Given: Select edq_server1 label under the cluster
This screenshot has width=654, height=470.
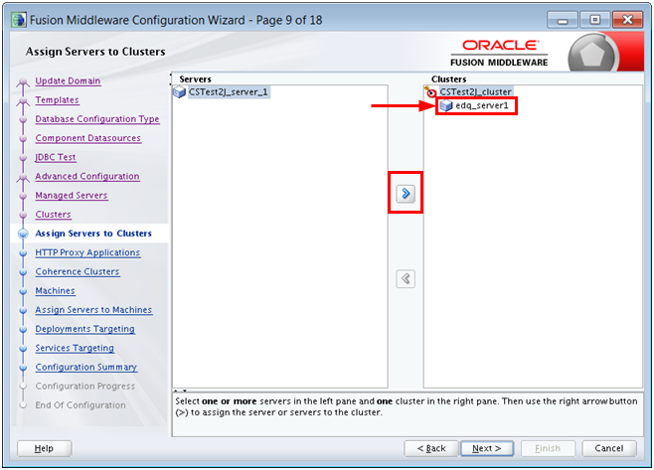Looking at the screenshot, I should (482, 105).
